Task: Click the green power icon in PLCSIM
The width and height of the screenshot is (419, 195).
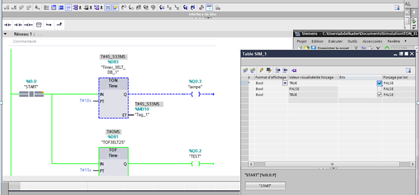Action: pos(387,48)
